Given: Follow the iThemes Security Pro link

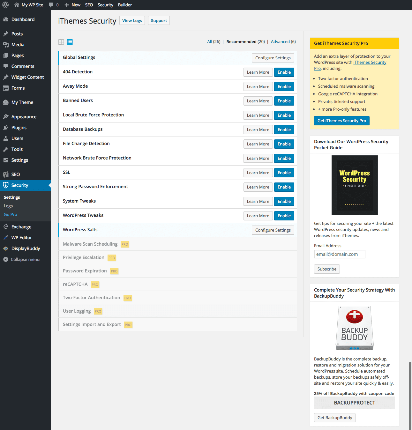Looking at the screenshot, I should [370, 63].
